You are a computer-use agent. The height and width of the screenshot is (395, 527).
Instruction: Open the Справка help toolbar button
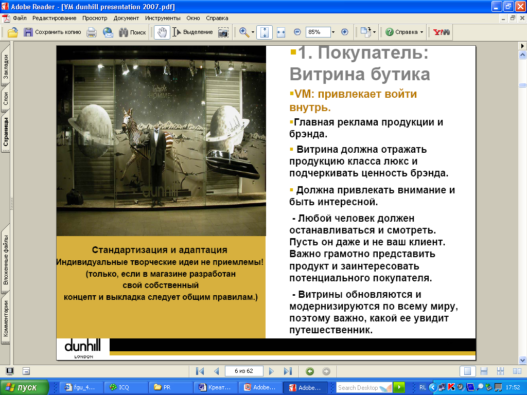pyautogui.click(x=401, y=32)
